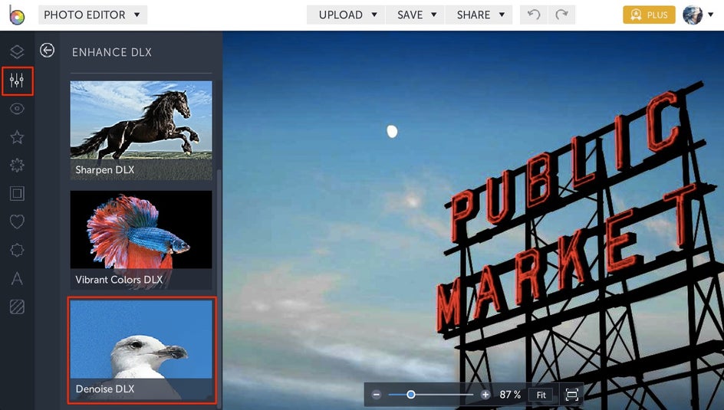Open the Upload menu
The image size is (724, 410).
[346, 15]
